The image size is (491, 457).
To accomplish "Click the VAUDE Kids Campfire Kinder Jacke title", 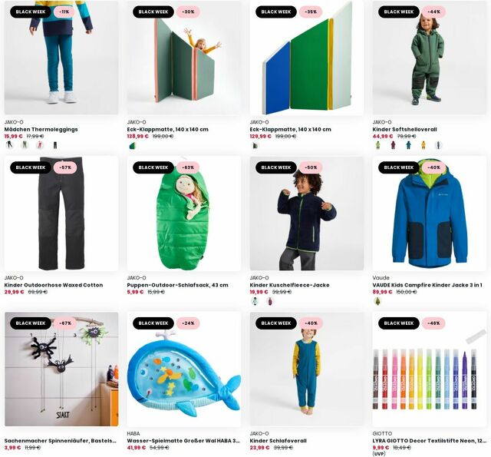I will [x=427, y=285].
